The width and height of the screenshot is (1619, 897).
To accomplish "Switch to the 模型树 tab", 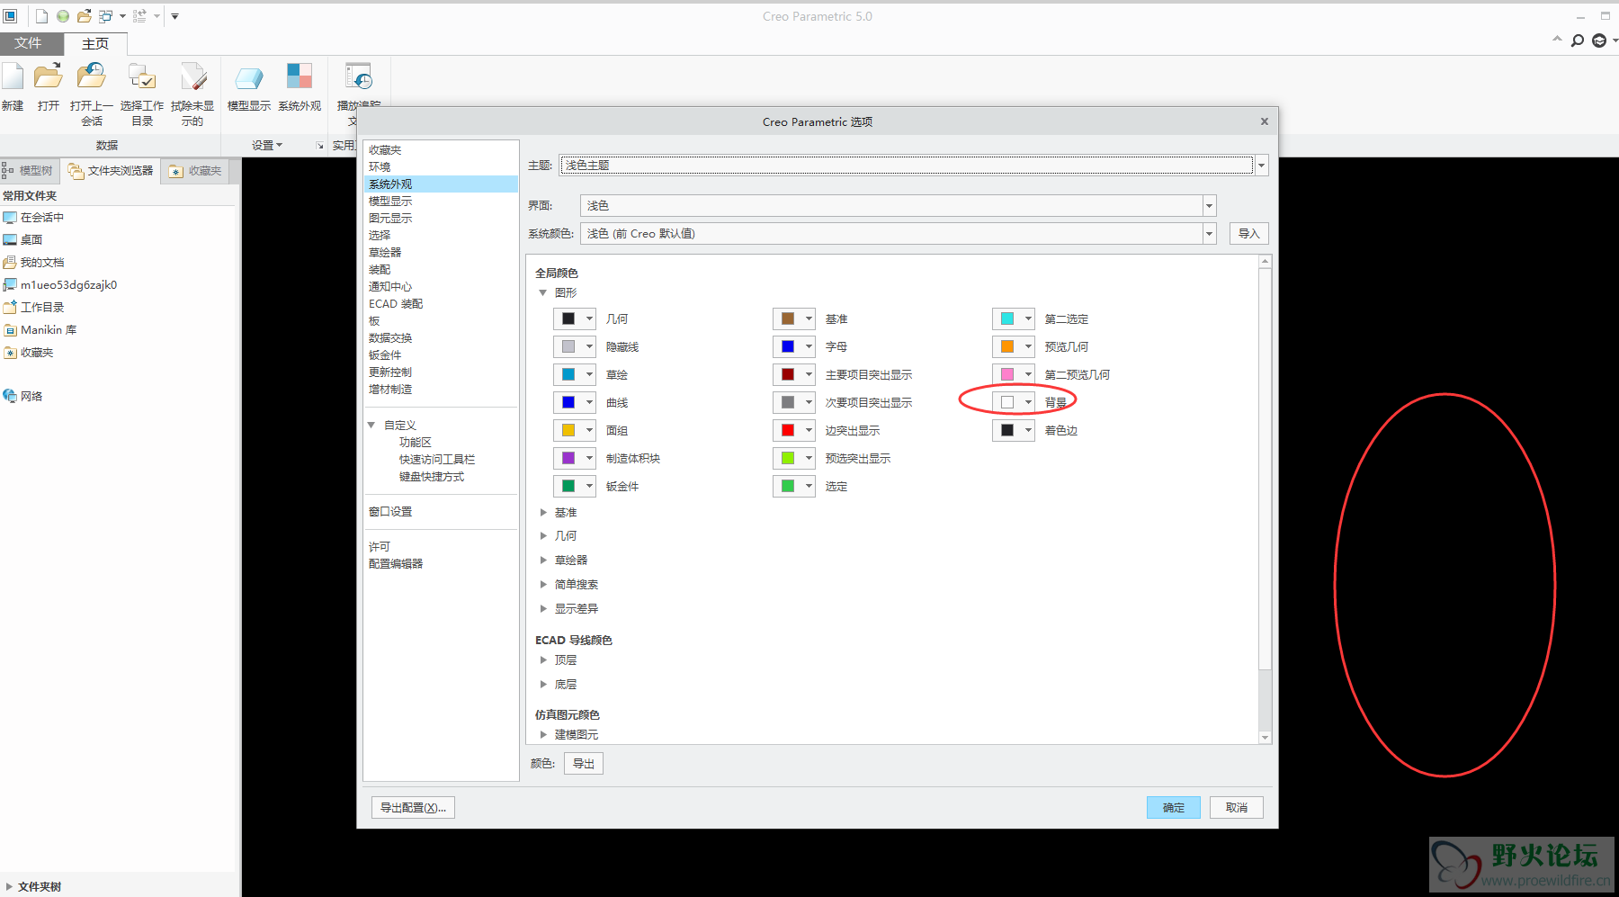I will (x=29, y=171).
